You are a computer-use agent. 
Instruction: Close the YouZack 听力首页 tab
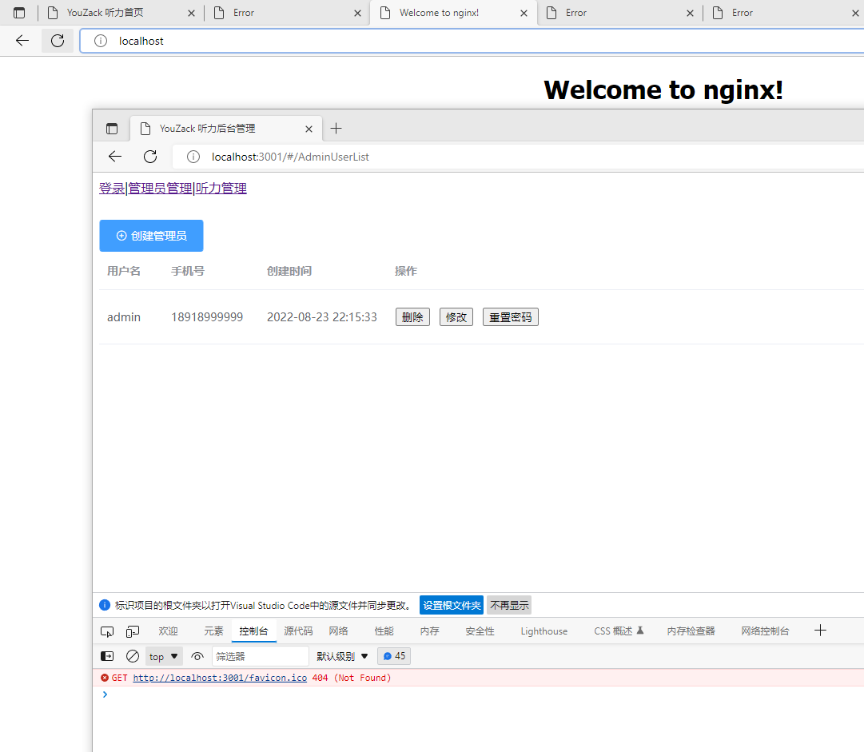click(191, 14)
